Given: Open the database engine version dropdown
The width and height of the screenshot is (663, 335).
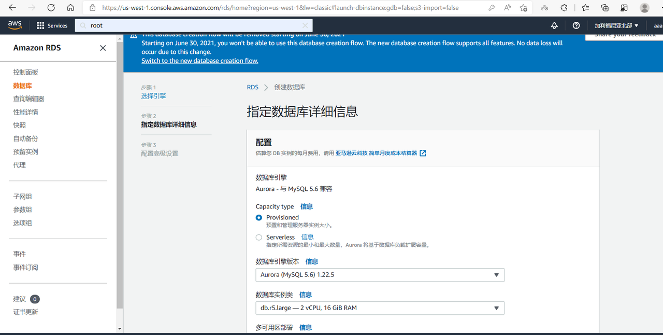Looking at the screenshot, I should (x=380, y=275).
